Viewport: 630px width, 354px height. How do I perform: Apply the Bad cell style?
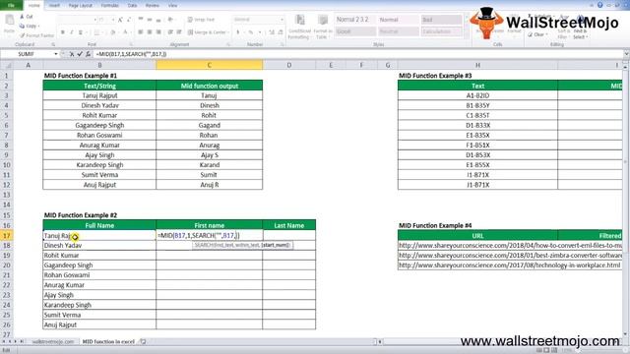[x=441, y=20]
